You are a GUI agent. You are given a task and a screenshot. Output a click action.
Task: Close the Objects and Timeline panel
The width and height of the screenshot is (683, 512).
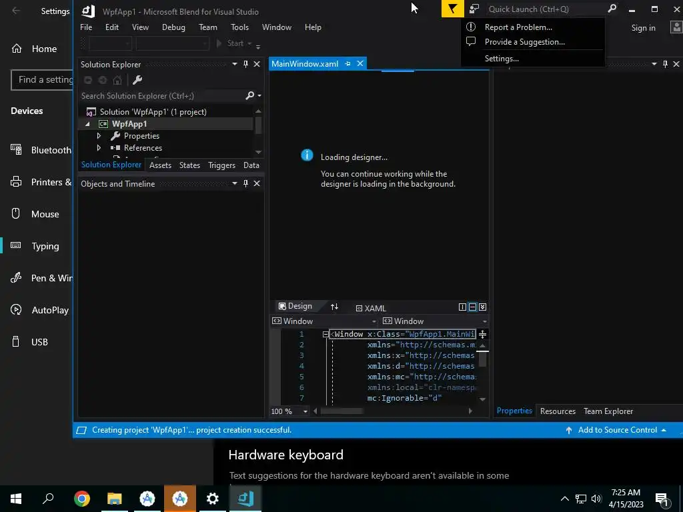(x=257, y=183)
